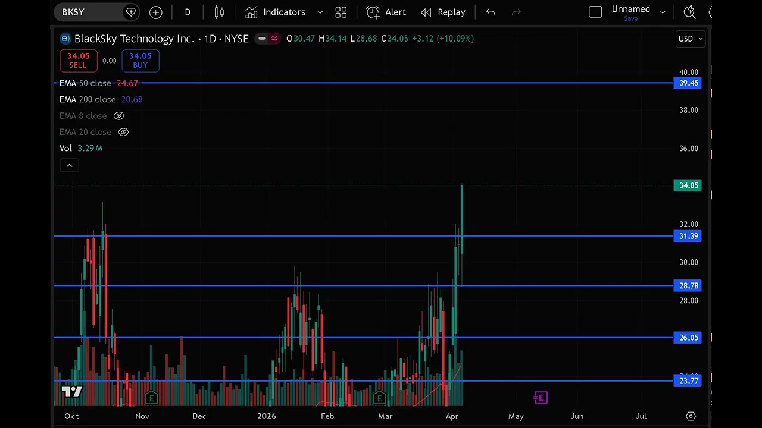The image size is (762, 428).
Task: Toggle the grey dash pill indicator
Action: (x=261, y=39)
